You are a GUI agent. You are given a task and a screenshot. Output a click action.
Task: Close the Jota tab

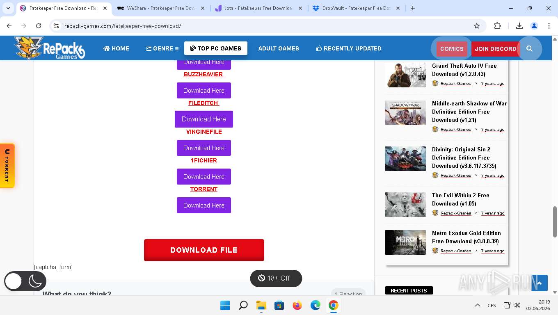[300, 8]
